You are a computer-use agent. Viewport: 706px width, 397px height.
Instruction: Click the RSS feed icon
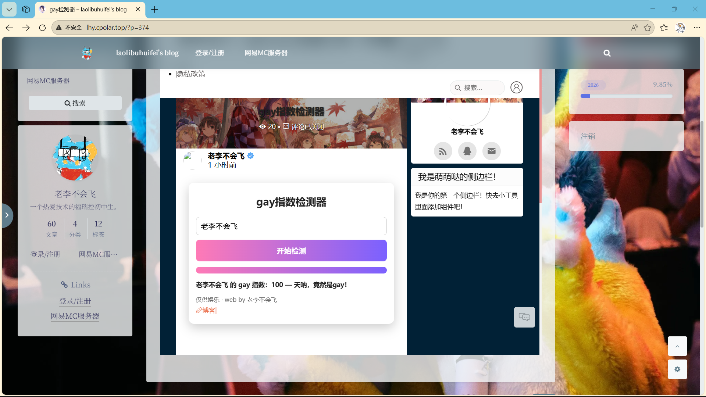(x=443, y=151)
